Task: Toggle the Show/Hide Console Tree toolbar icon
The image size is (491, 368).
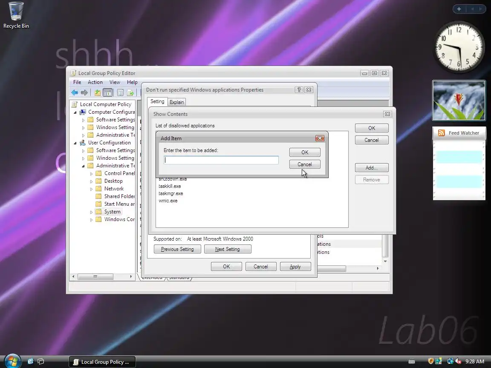Action: (x=107, y=92)
